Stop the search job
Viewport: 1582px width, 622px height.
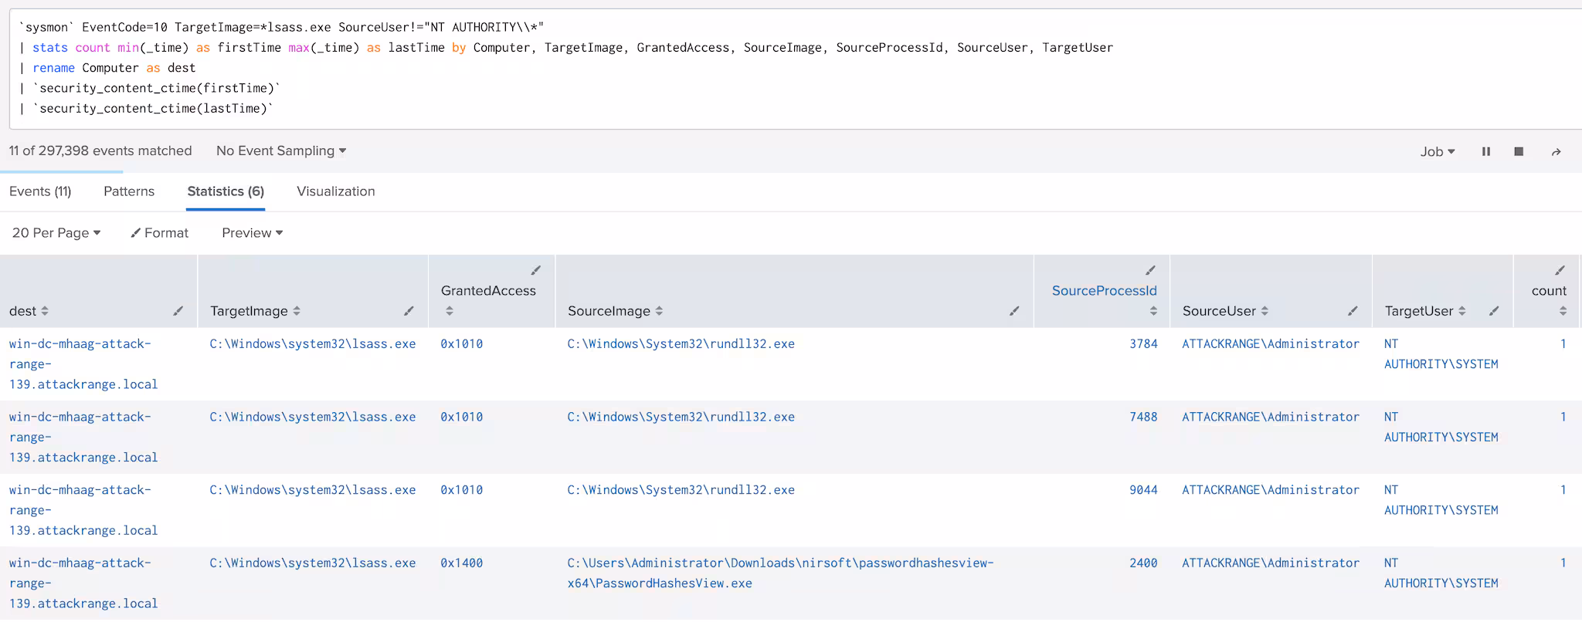point(1519,151)
